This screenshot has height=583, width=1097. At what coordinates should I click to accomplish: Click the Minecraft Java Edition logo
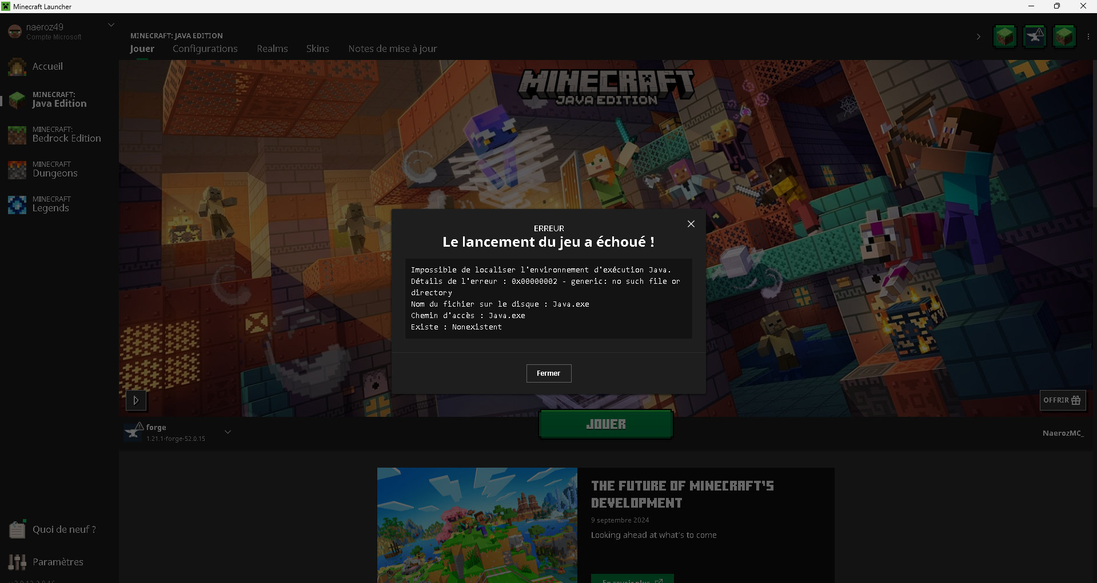click(606, 88)
